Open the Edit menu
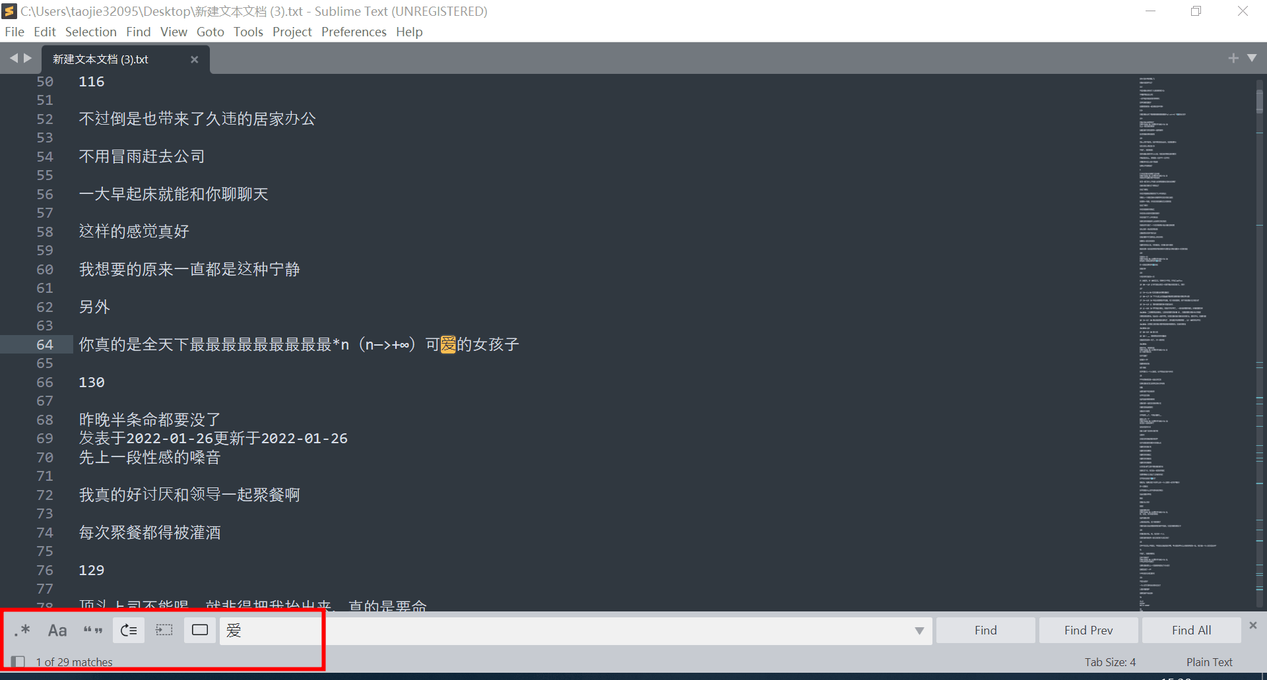 click(x=45, y=32)
